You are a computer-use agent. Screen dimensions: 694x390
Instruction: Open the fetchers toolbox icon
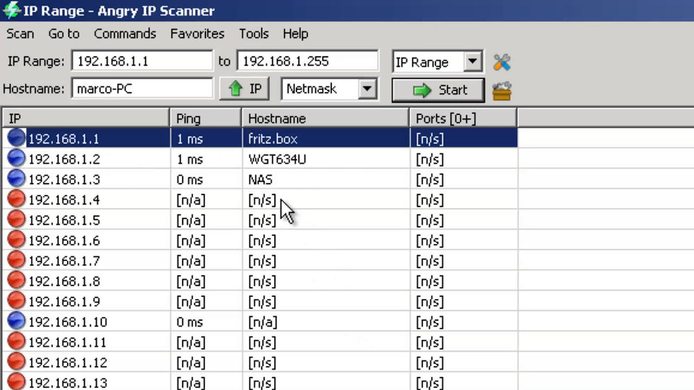502,90
